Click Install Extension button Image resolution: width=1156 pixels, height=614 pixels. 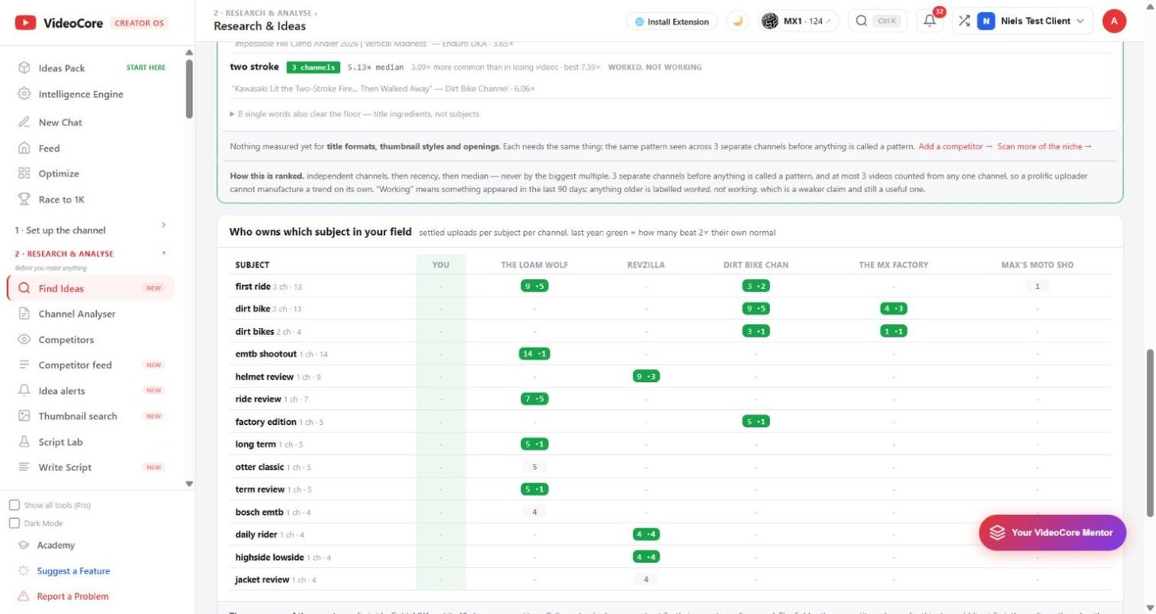(672, 21)
